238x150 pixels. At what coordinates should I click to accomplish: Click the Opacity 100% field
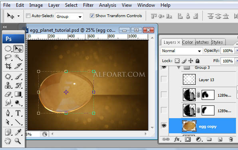pos(228,51)
